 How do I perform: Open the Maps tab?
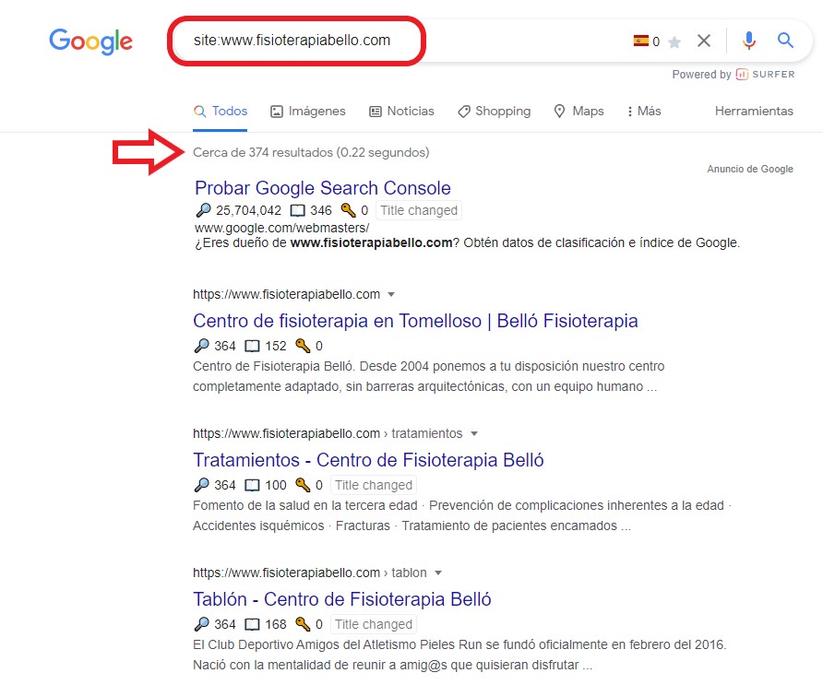pyautogui.click(x=578, y=111)
